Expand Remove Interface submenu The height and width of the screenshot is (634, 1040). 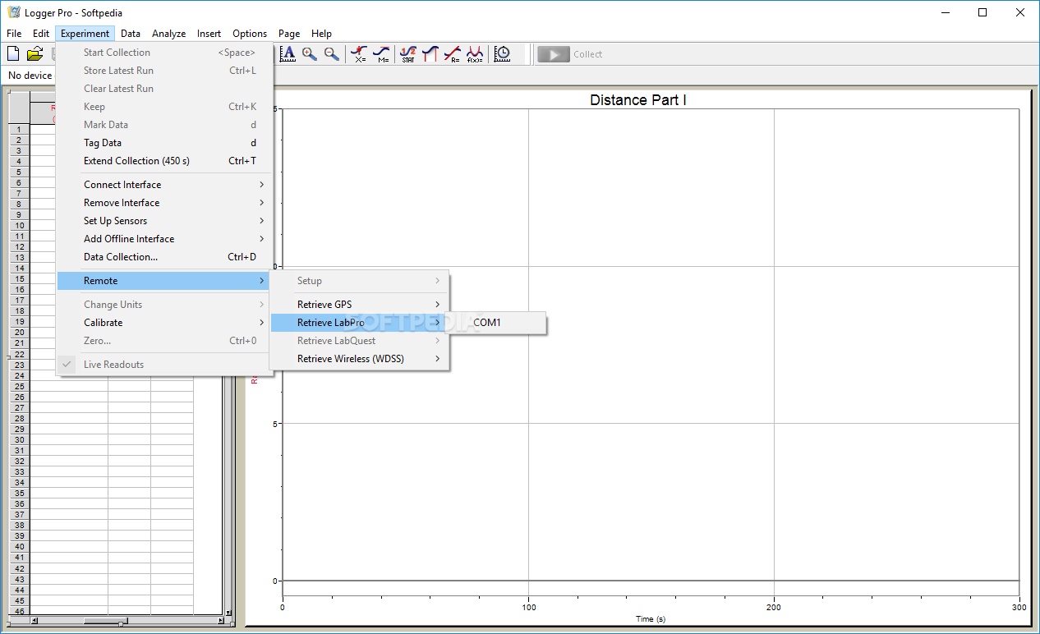(164, 203)
